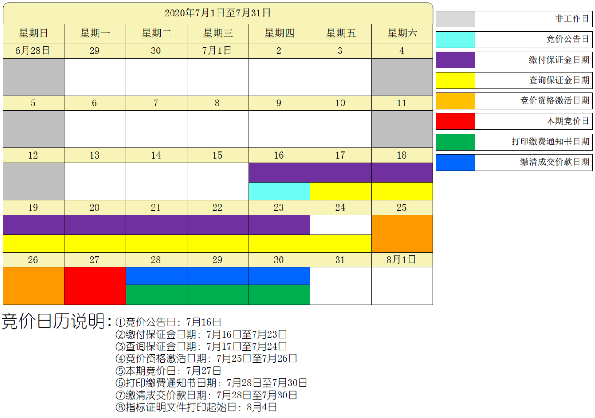The width and height of the screenshot is (595, 418).
Task: Select the 打印缴费通知书日期 legend label
Action: click(551, 141)
